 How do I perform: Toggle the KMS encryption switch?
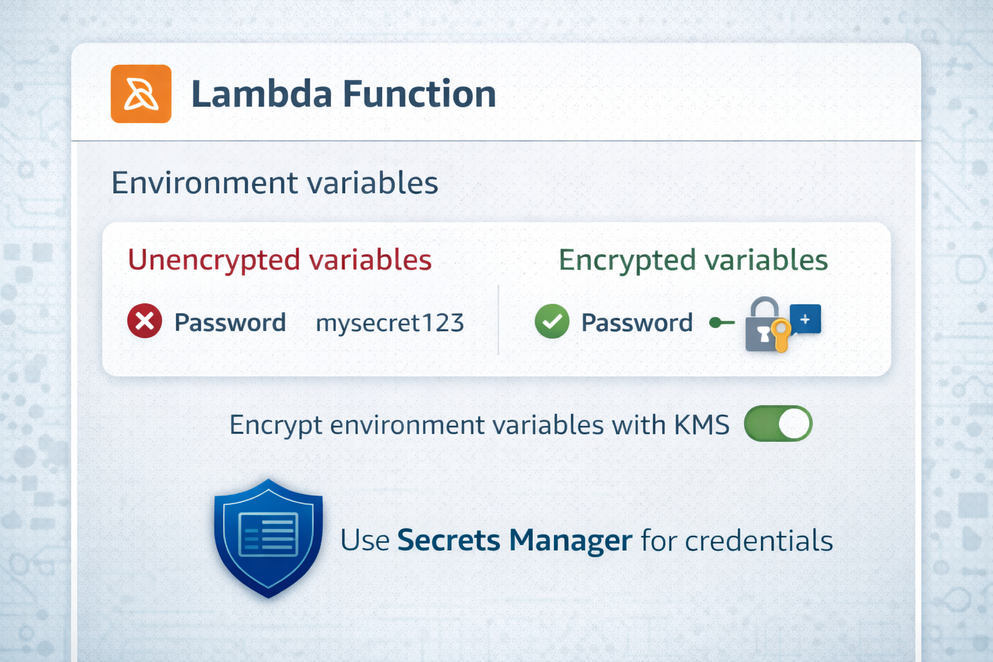778,424
